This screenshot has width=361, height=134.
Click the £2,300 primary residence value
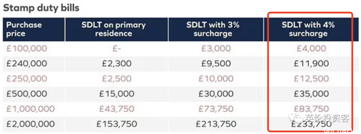click(x=117, y=64)
